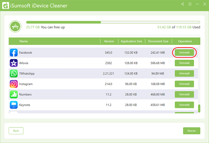Click the Numbers app icon
The image size is (209, 143).
click(x=14, y=95)
